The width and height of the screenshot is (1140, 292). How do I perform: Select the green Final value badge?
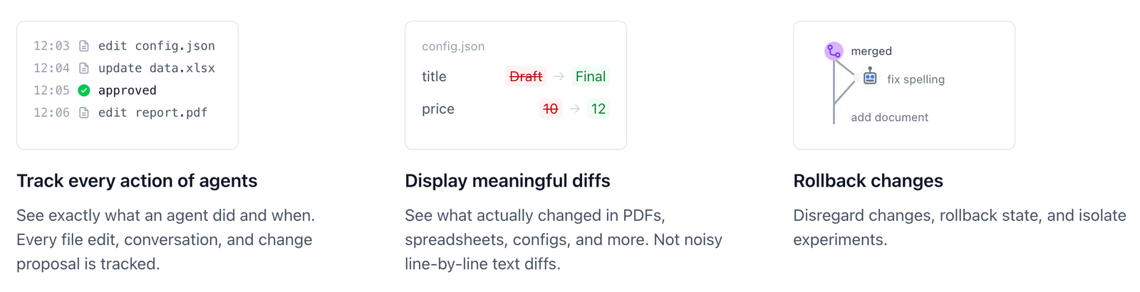pos(591,76)
